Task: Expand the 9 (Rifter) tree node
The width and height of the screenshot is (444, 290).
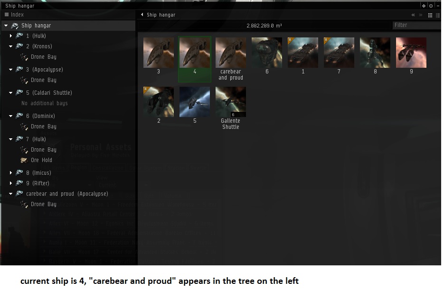Action: (x=11, y=183)
